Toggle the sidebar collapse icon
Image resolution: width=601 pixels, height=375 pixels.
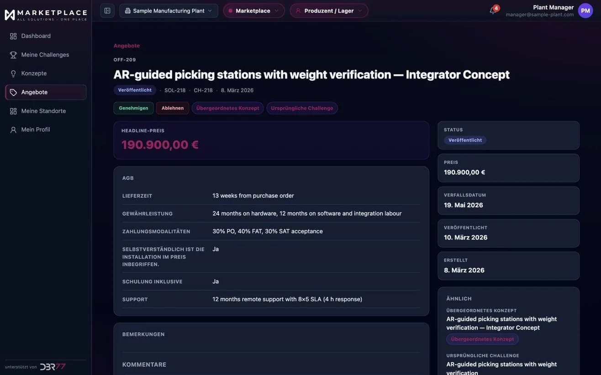(107, 10)
